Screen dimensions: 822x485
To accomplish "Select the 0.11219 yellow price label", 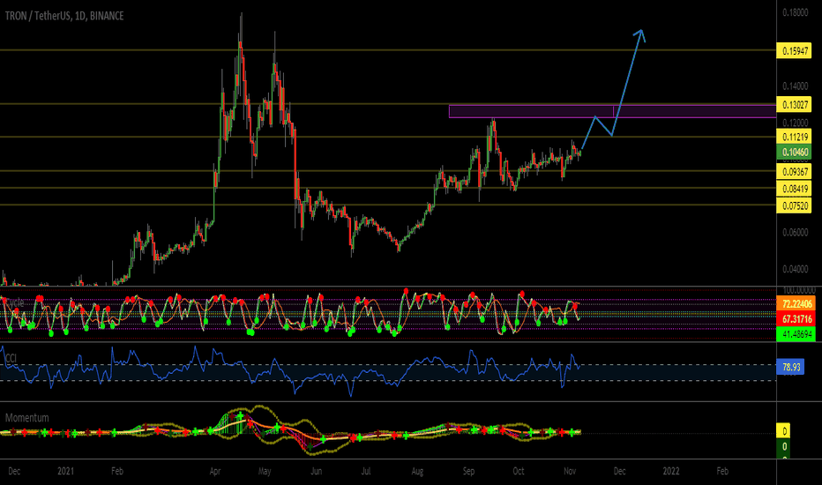I will click(794, 137).
